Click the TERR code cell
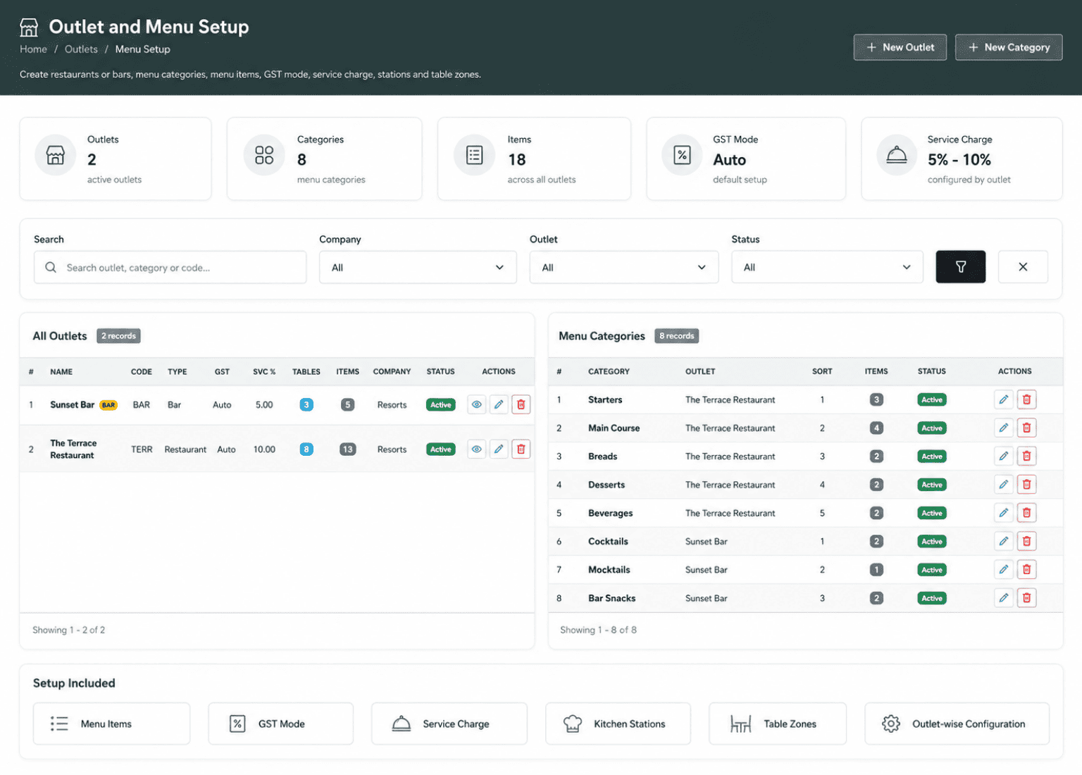This screenshot has height=775, width=1082. coord(142,449)
